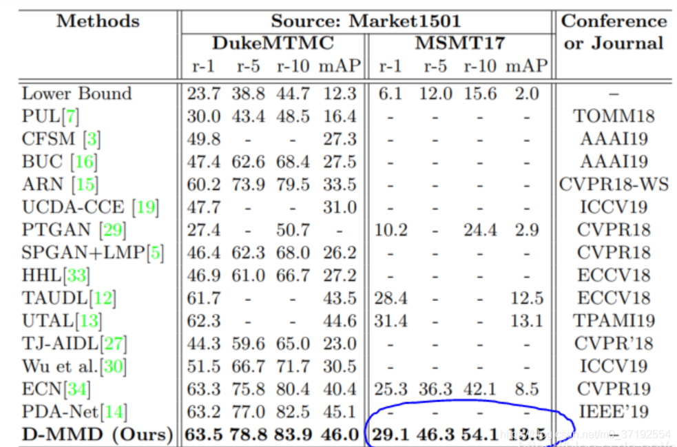677x447 pixels.
Task: Select the value 25.3 in ECN row
Action: click(x=390, y=390)
